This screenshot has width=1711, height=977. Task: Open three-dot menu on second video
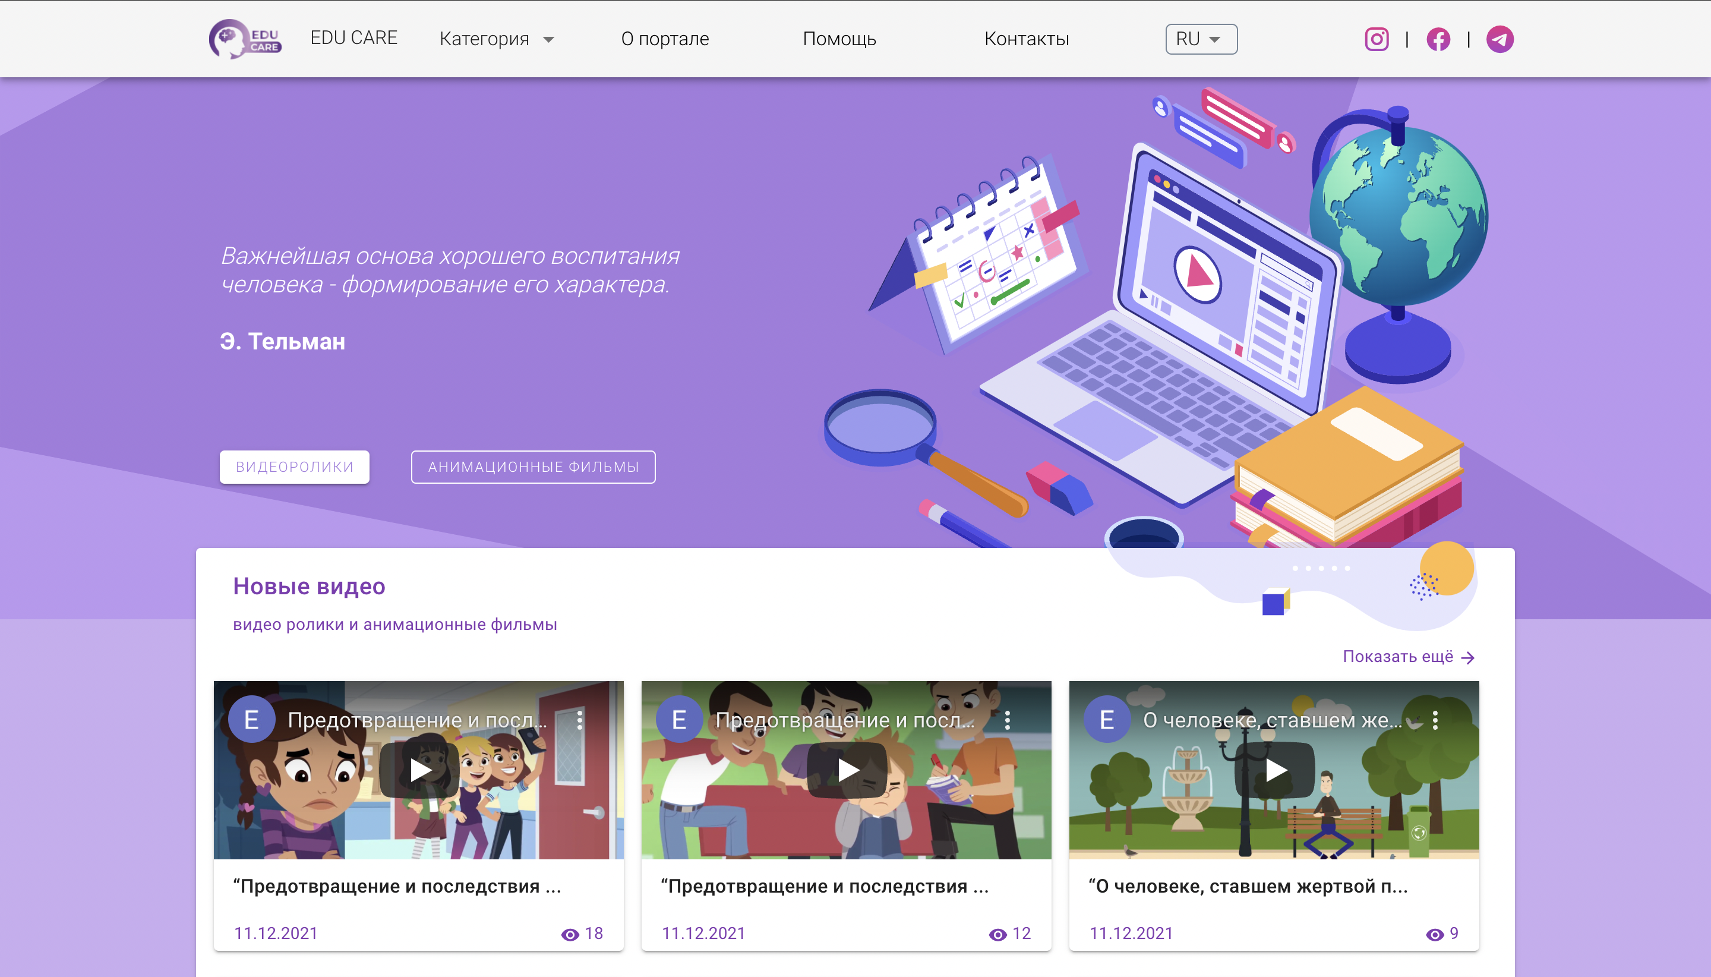pos(1008,720)
